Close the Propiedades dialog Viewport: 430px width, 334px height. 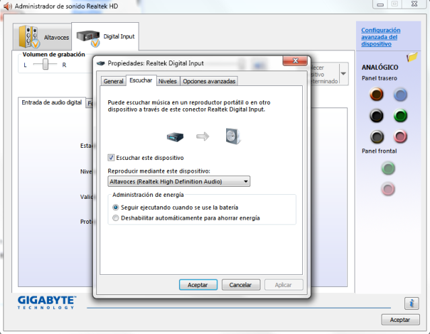(295, 60)
